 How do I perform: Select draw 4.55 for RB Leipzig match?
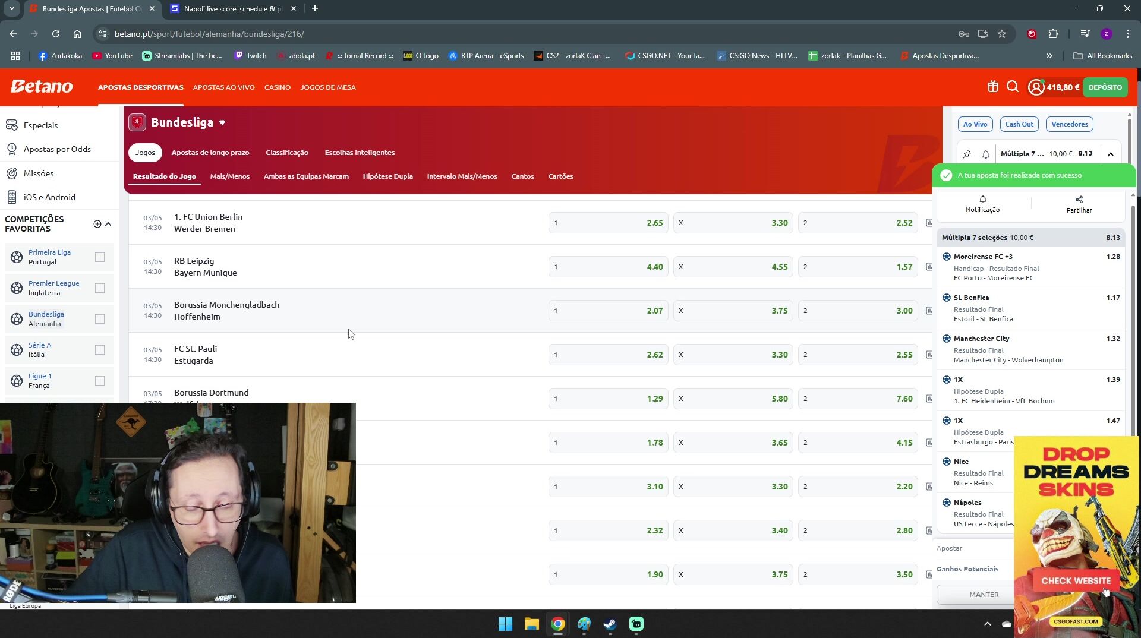click(x=733, y=267)
